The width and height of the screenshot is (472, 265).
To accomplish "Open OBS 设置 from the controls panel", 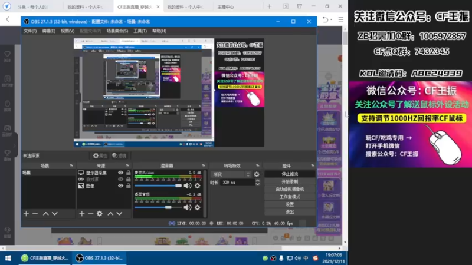I will (290, 204).
